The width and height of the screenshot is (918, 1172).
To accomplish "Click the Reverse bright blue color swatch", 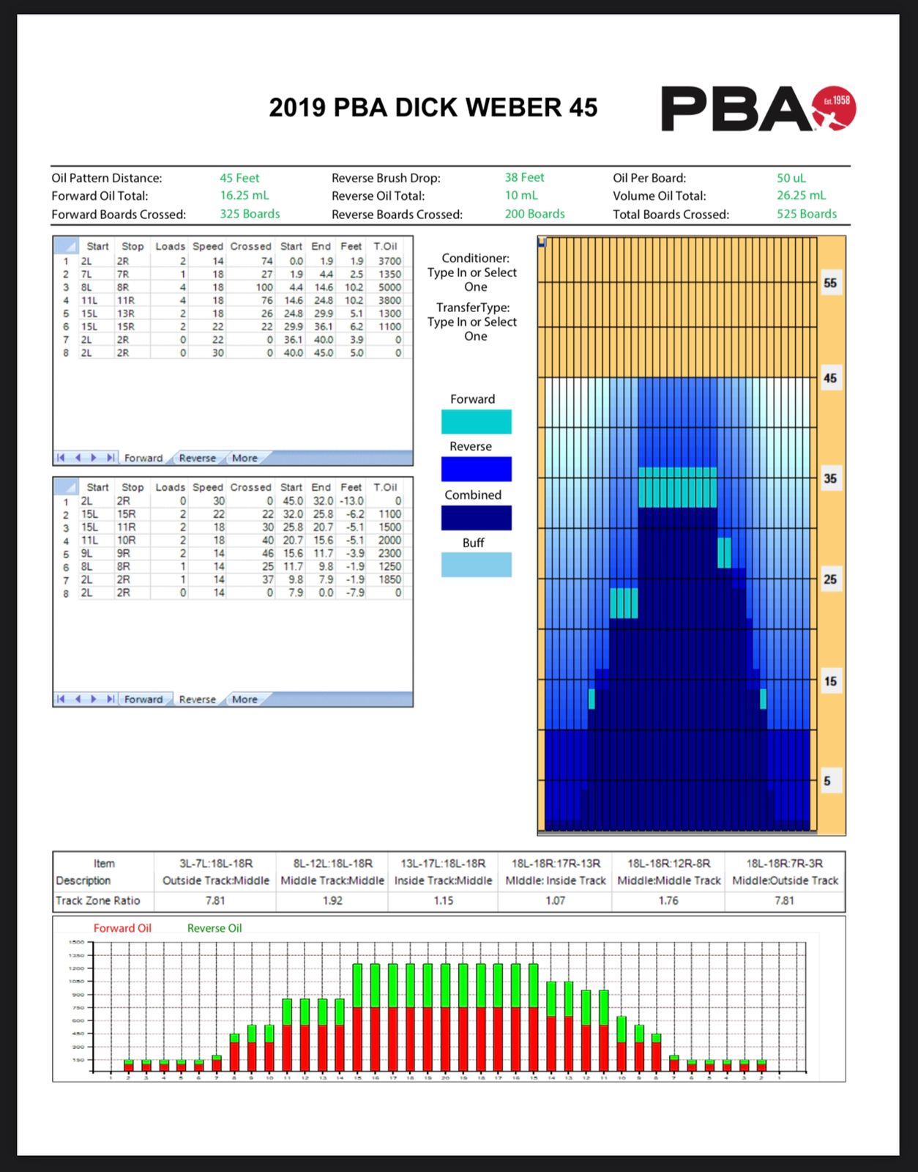I will (476, 469).
